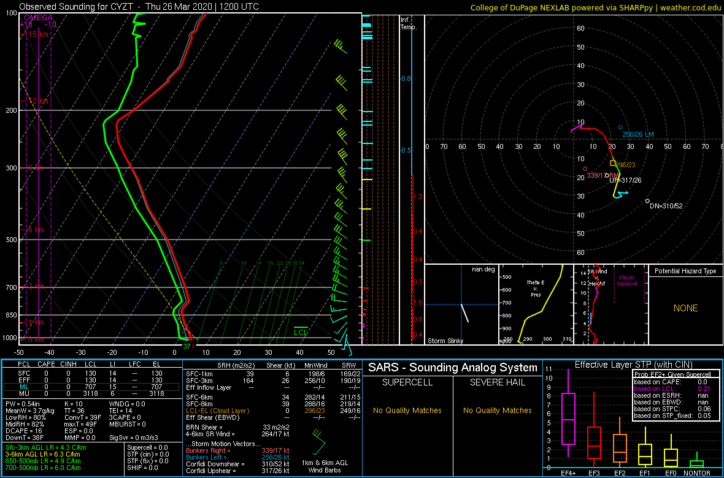The width and height of the screenshot is (724, 478).
Task: Click the Classic Supercell label
Action: [x=627, y=281]
